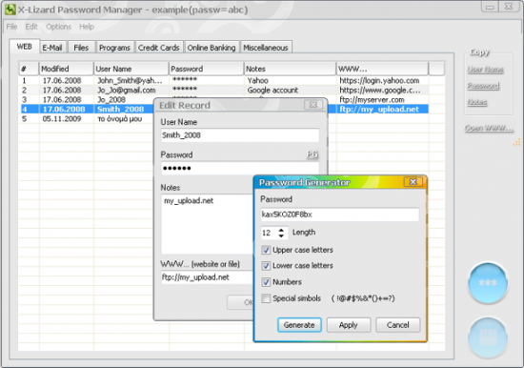
Task: Click the Notes text area with my_upload.net
Action: click(x=208, y=224)
